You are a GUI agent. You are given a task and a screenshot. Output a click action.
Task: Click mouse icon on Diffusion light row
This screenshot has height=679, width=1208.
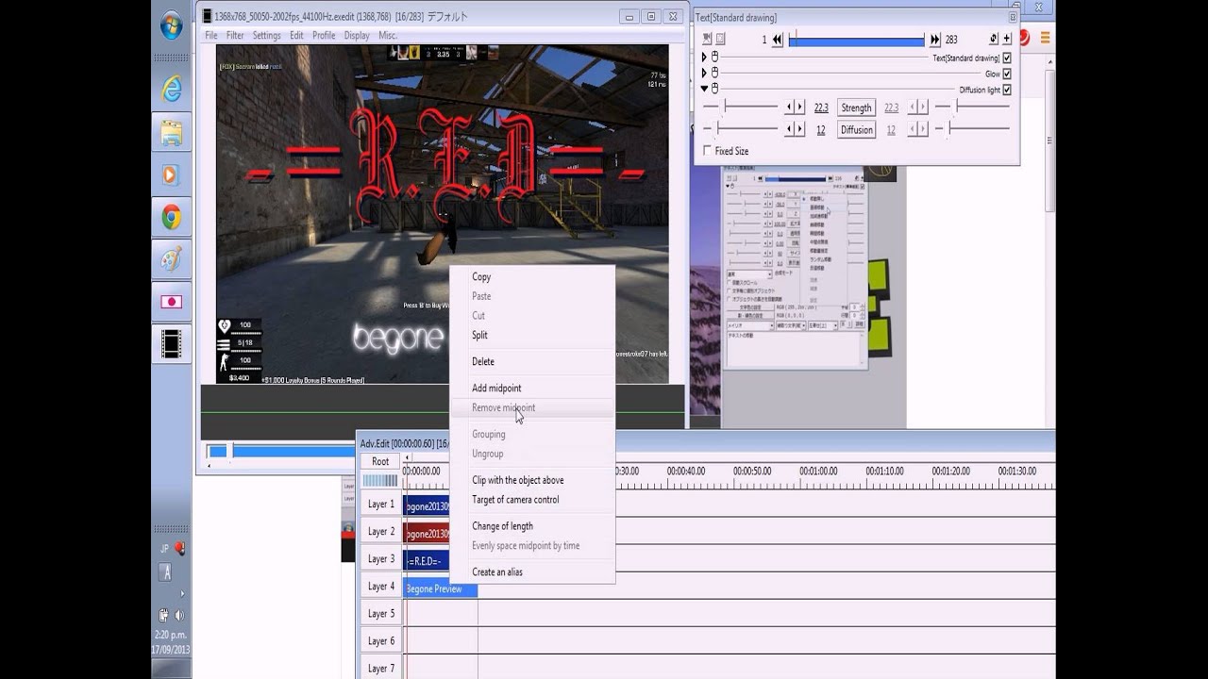point(715,89)
